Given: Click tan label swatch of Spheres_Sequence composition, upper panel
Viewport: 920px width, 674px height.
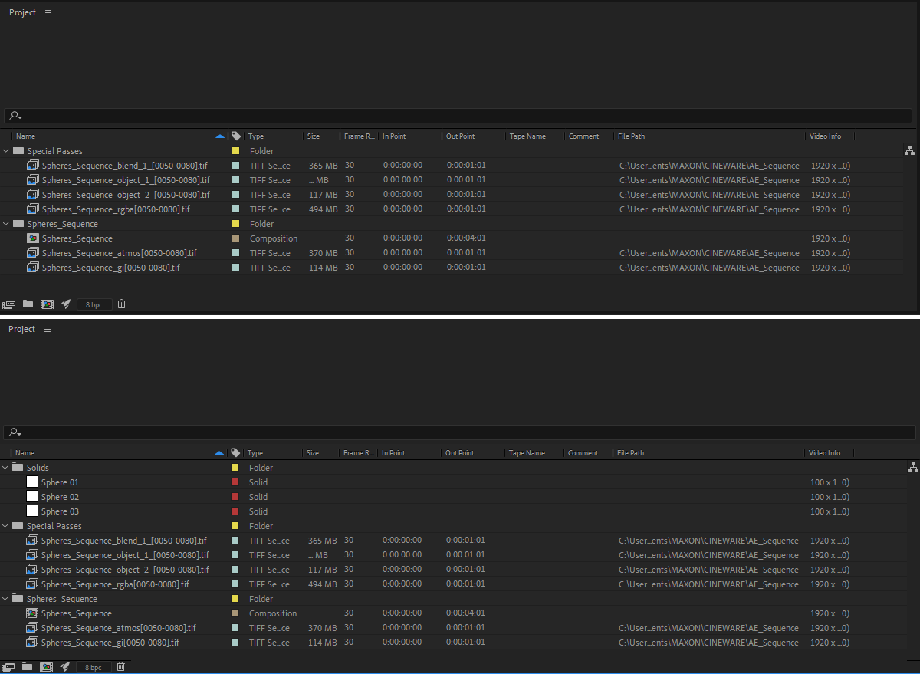Looking at the screenshot, I should point(236,238).
